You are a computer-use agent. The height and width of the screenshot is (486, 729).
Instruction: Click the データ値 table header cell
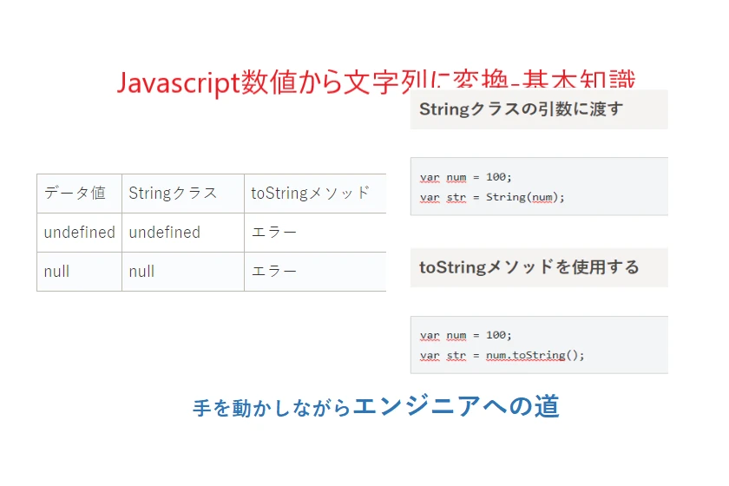pyautogui.click(x=79, y=194)
